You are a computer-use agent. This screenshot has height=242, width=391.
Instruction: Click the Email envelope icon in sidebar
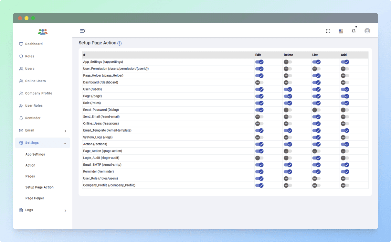(21, 130)
